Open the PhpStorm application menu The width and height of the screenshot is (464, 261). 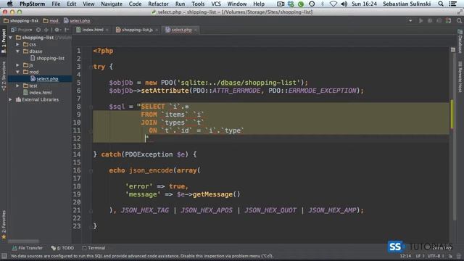(32, 4)
